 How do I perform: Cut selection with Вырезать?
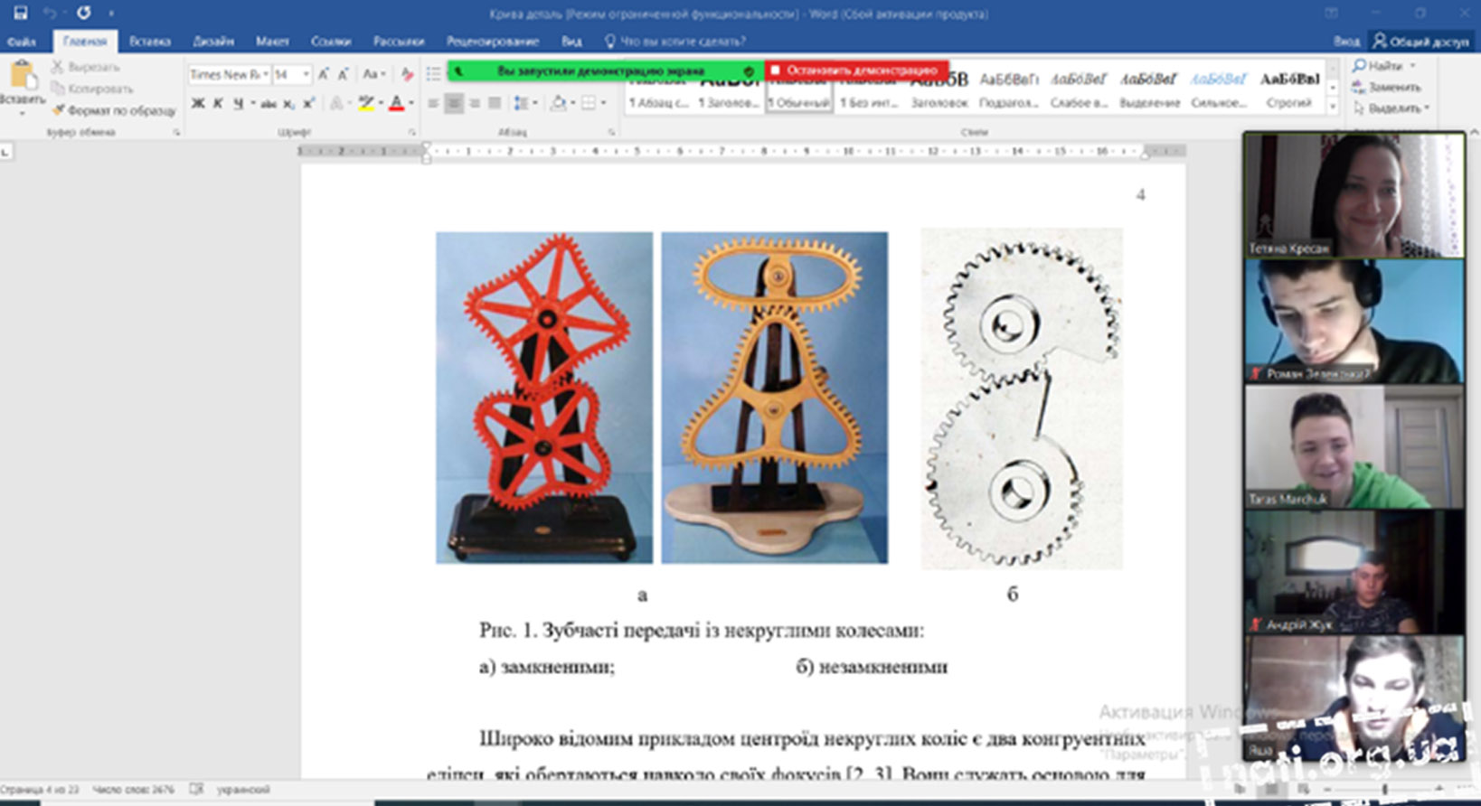(x=85, y=67)
